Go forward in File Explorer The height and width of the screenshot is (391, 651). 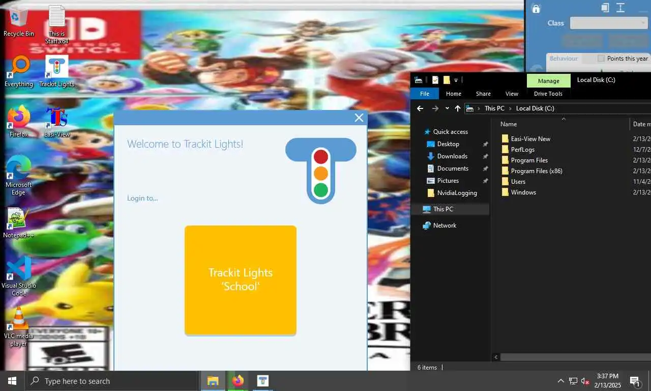[435, 108]
